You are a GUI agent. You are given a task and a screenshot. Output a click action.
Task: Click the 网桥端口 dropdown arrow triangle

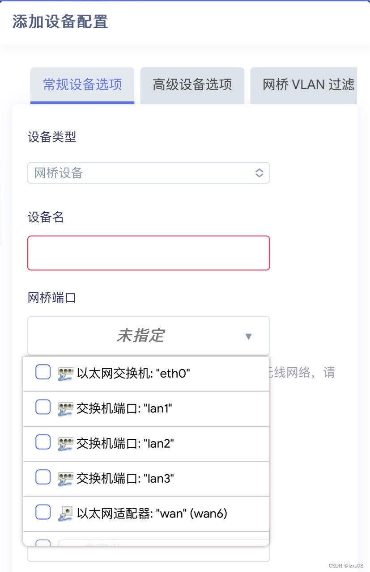point(249,336)
